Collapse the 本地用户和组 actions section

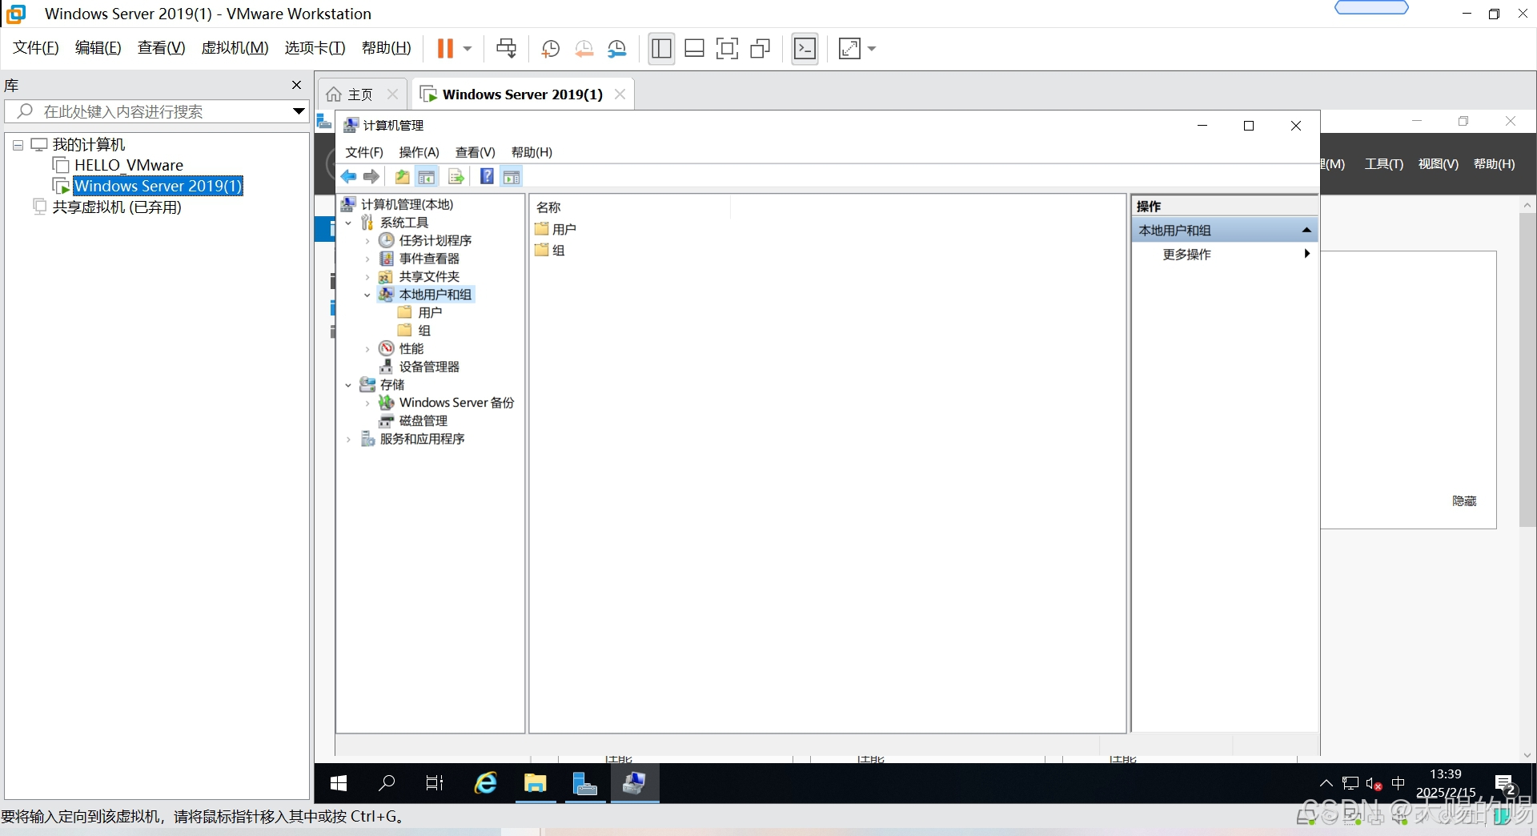pos(1306,231)
